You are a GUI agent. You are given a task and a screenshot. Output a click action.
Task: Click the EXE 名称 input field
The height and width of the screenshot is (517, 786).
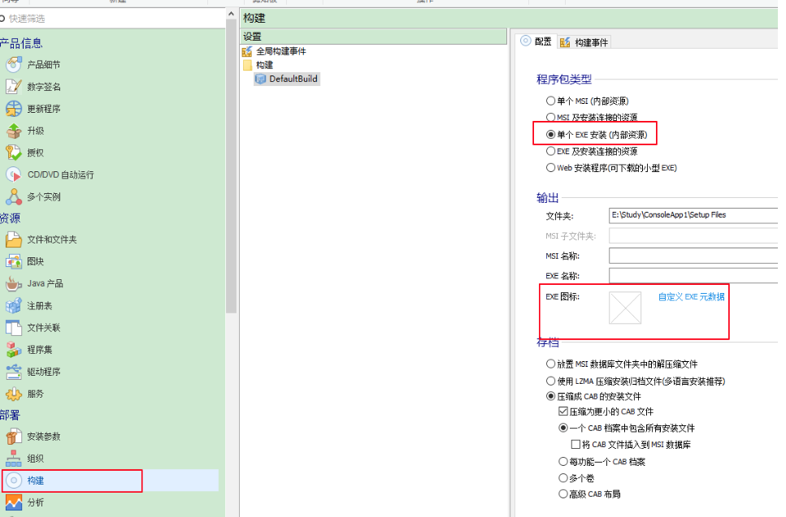point(694,276)
